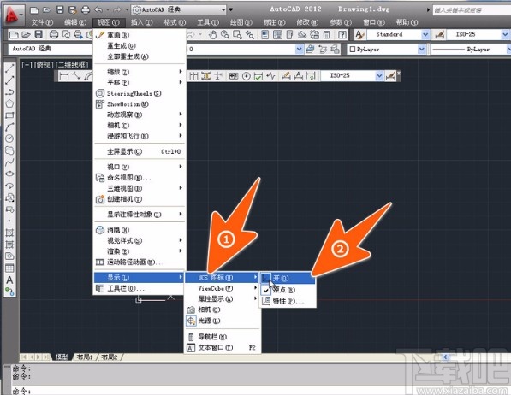Image resolution: width=511 pixels, height=395 pixels.
Task: Choose 全屏显示(C) menu entry
Action: [140, 151]
